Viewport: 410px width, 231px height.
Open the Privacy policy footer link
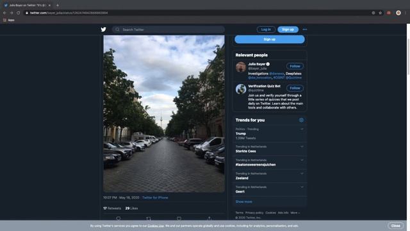254,212
